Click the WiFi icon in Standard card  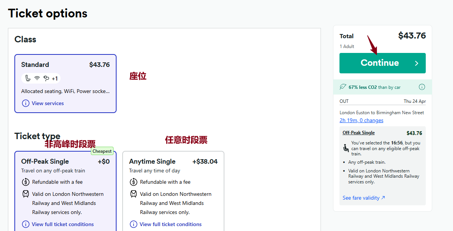(37, 78)
